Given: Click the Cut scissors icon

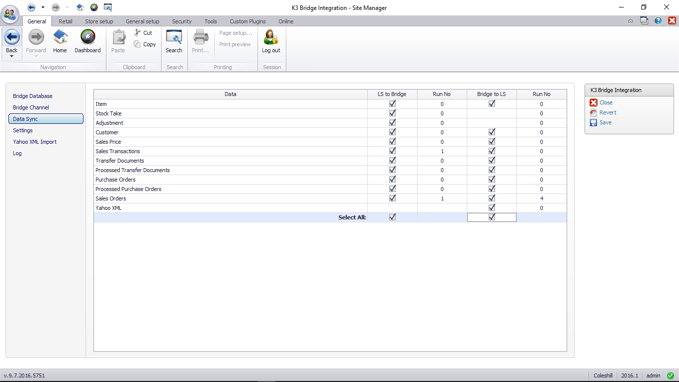Looking at the screenshot, I should [x=138, y=33].
